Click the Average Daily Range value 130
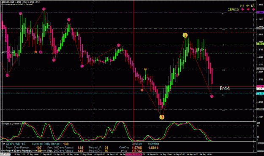264x156 pixels. coord(66,144)
